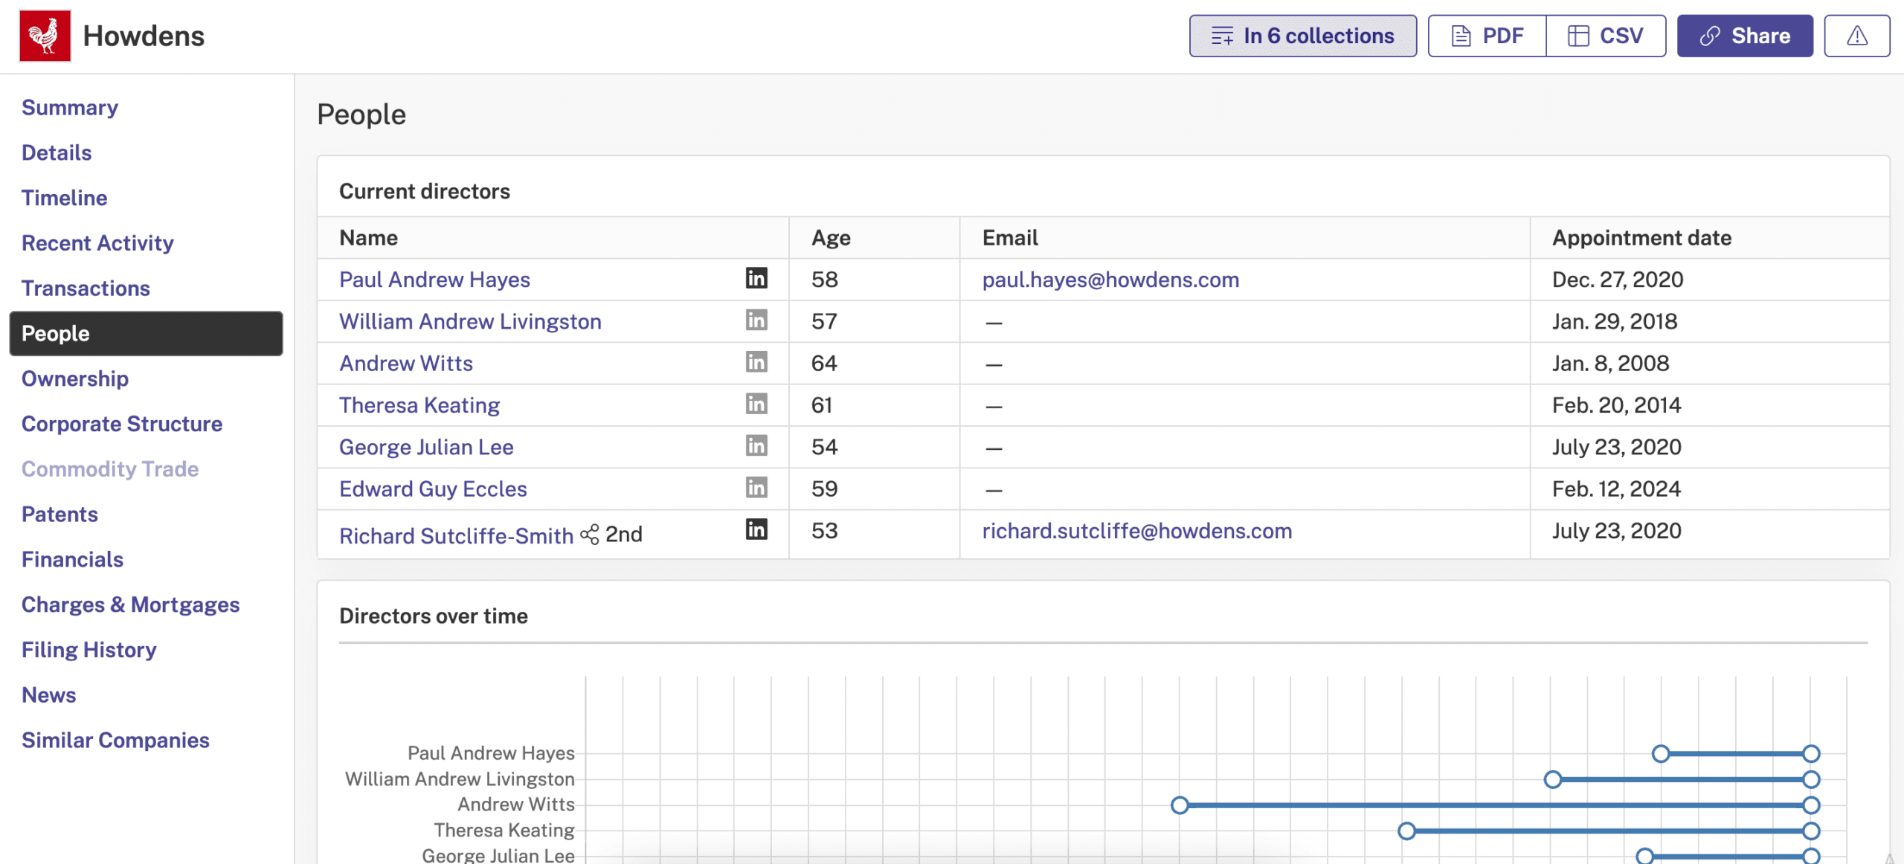The width and height of the screenshot is (1904, 864).
Task: Open the In 6 collections button
Action: pyautogui.click(x=1303, y=36)
